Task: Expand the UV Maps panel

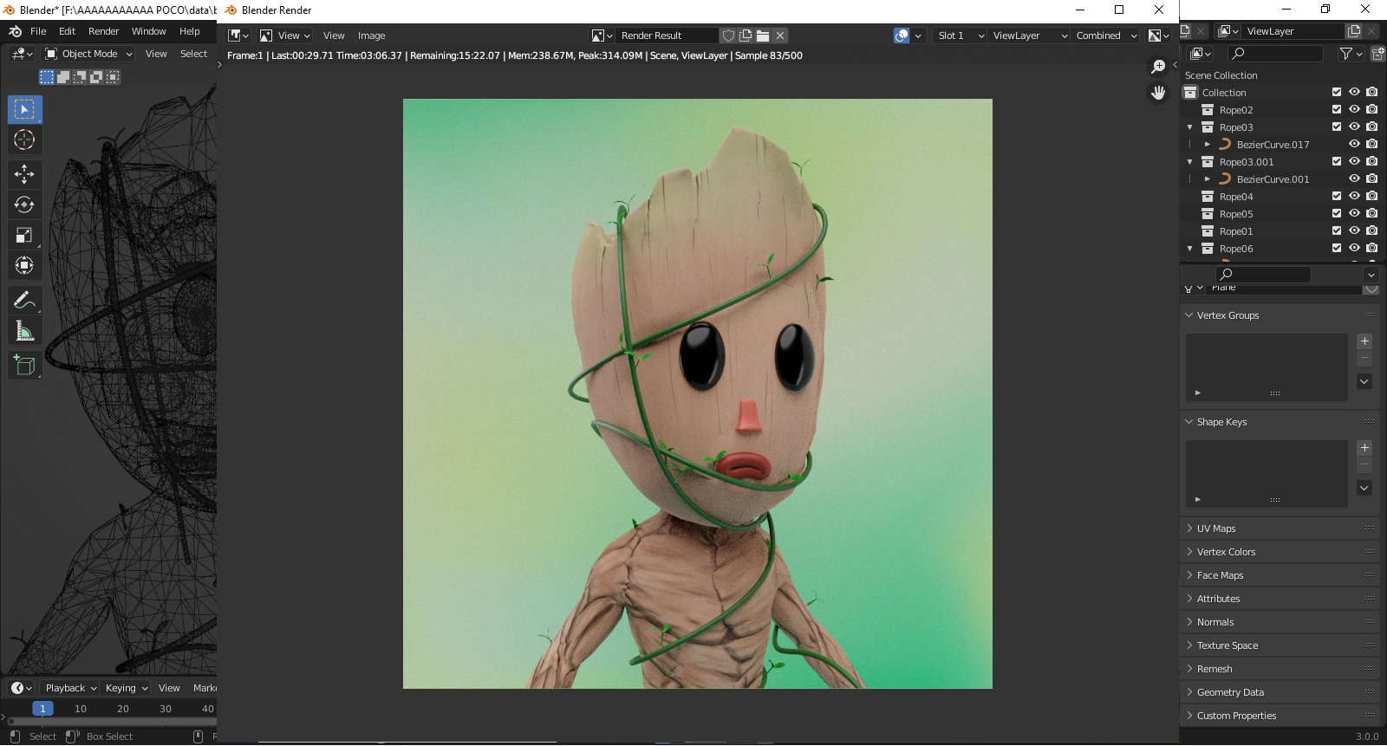Action: [1189, 529]
